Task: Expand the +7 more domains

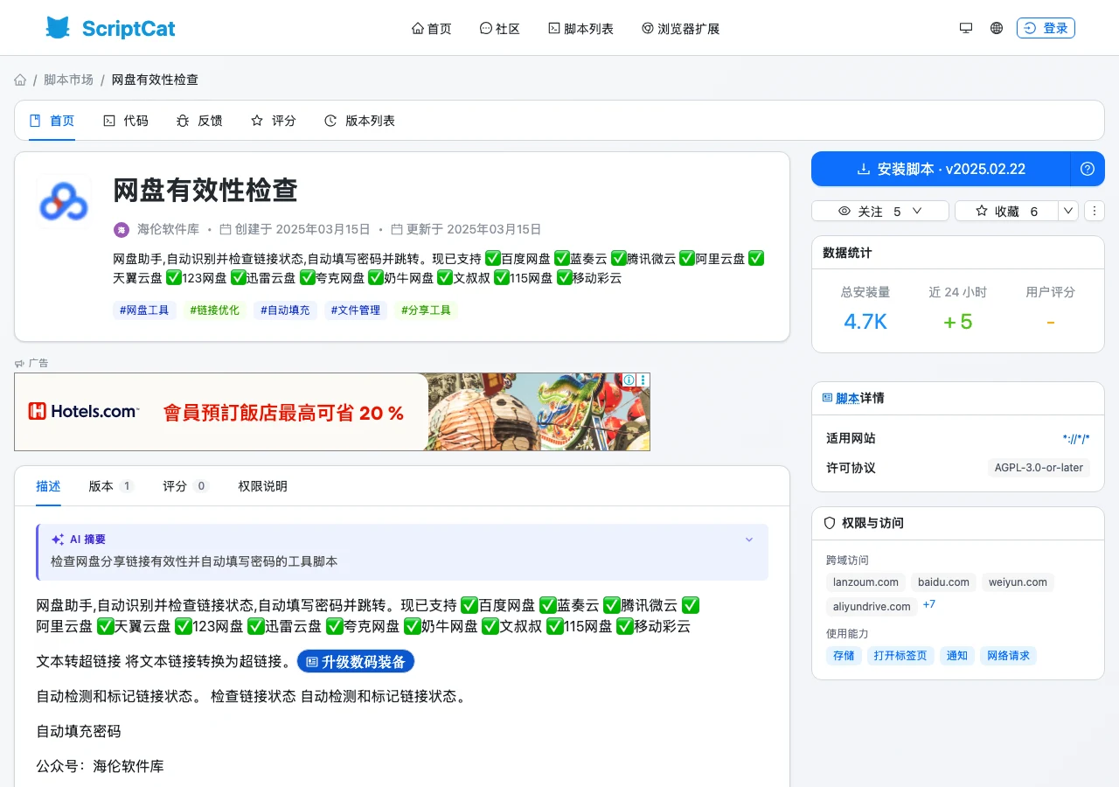Action: [929, 604]
